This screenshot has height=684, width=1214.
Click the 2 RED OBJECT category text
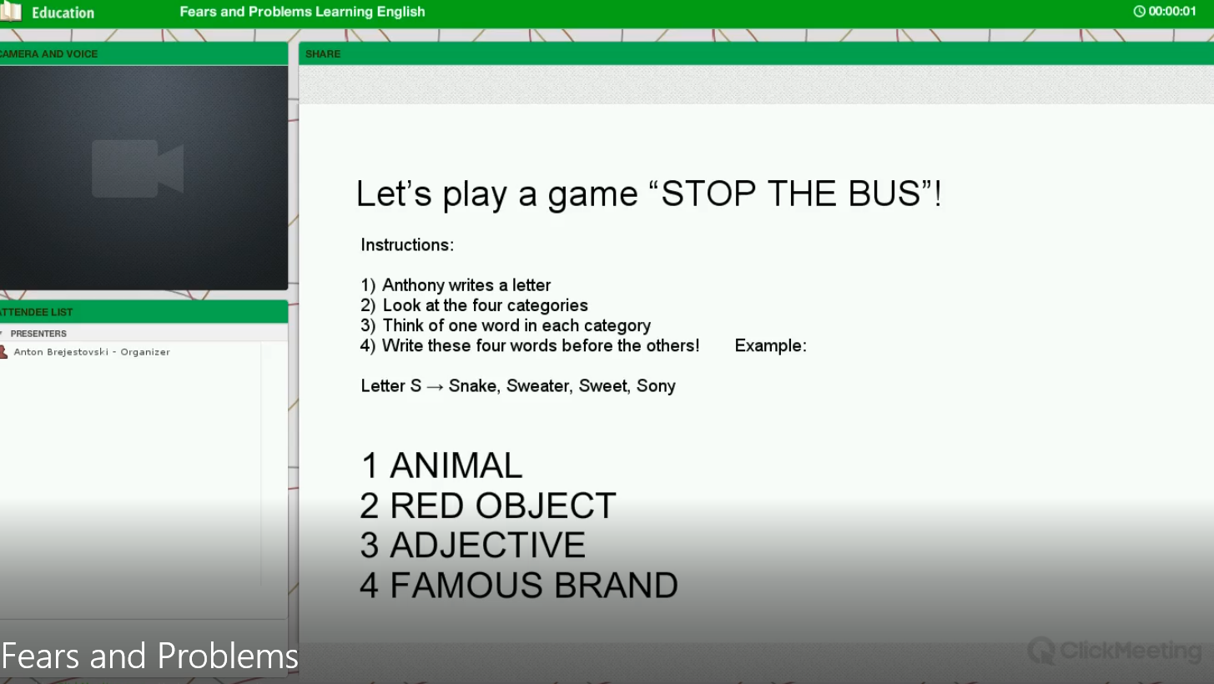coord(488,505)
